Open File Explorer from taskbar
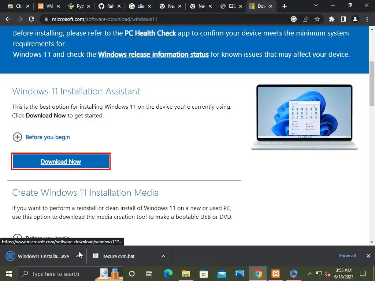Screen dimensions: 375x281 tap(186, 274)
